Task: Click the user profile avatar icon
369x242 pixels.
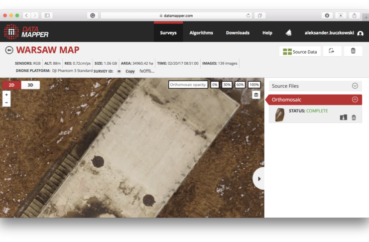Action: [x=360, y=33]
